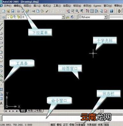Select the Arc tool
123x126 pixels.
coord(1,48)
